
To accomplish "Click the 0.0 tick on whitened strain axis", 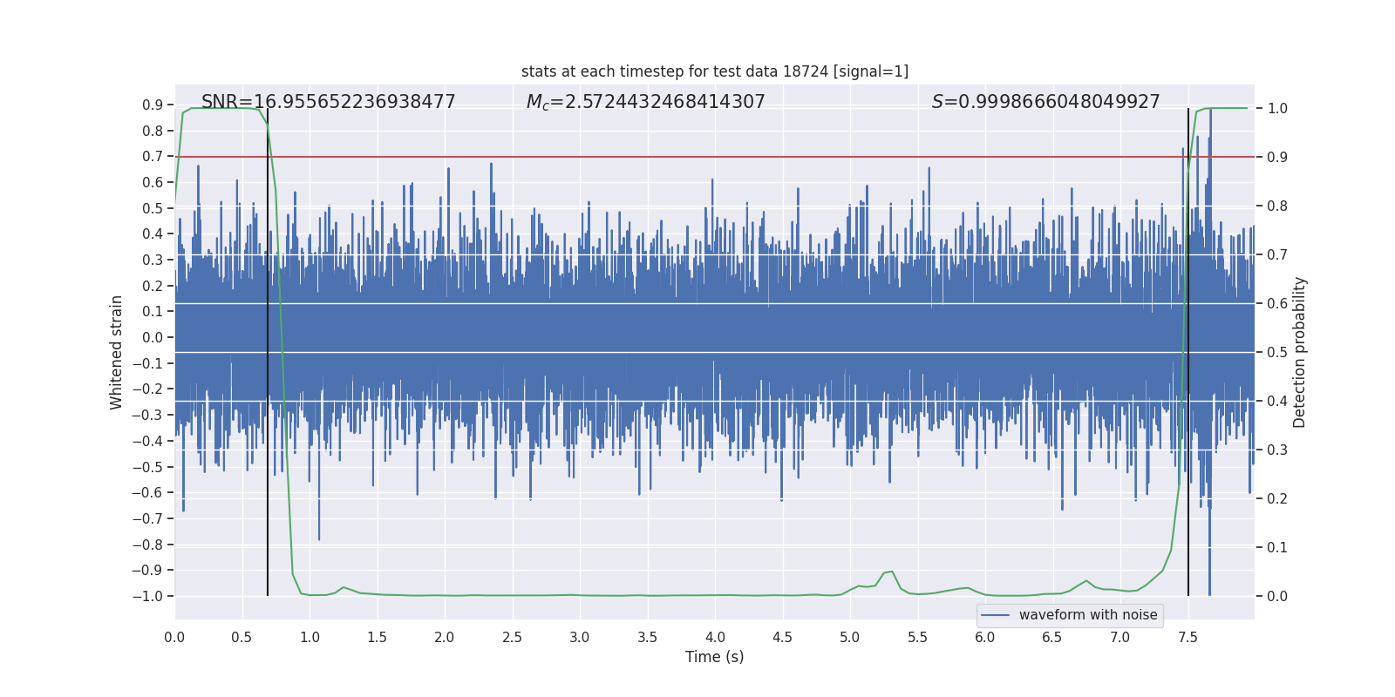I will tap(153, 337).
